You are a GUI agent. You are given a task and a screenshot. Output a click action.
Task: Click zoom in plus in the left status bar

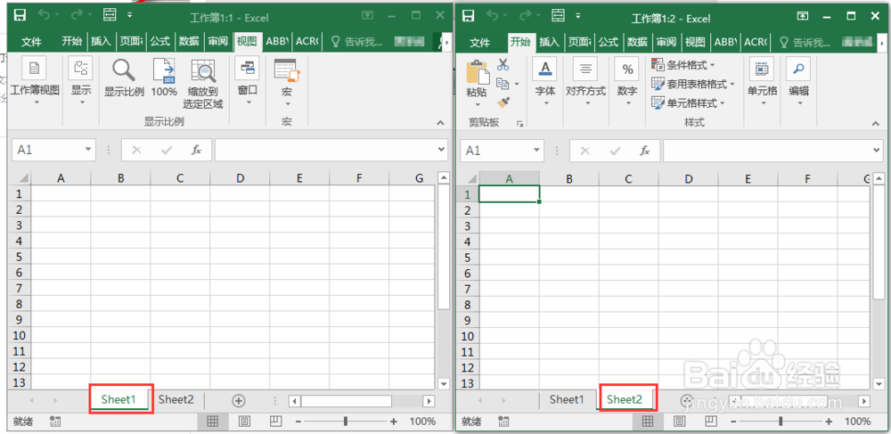click(394, 422)
